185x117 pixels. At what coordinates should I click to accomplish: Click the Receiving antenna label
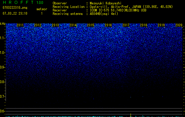68,14
